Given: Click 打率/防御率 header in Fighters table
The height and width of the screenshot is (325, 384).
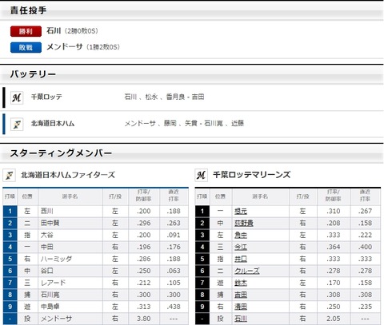Looking at the screenshot, I should (x=144, y=196).
